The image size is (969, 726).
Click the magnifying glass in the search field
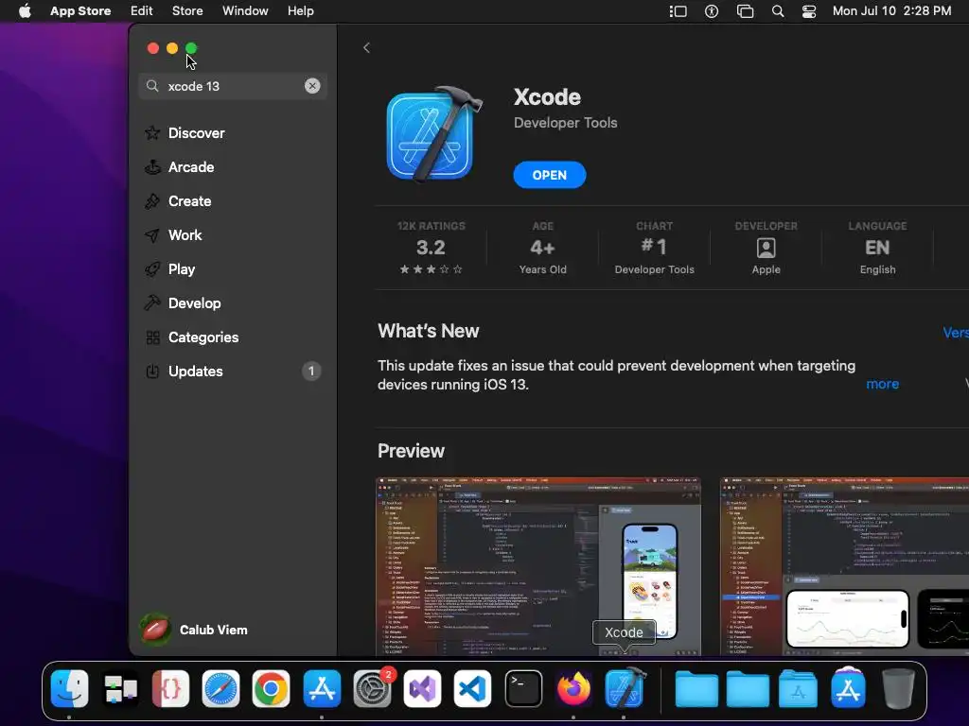pos(152,86)
